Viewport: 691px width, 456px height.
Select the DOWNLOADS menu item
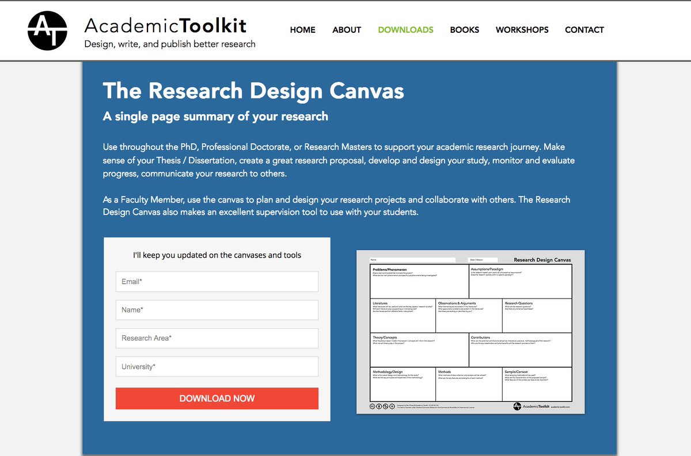[405, 30]
